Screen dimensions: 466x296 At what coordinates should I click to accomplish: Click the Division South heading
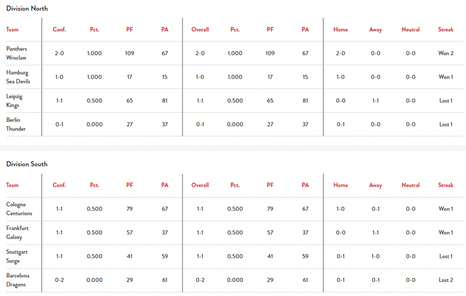pos(27,164)
